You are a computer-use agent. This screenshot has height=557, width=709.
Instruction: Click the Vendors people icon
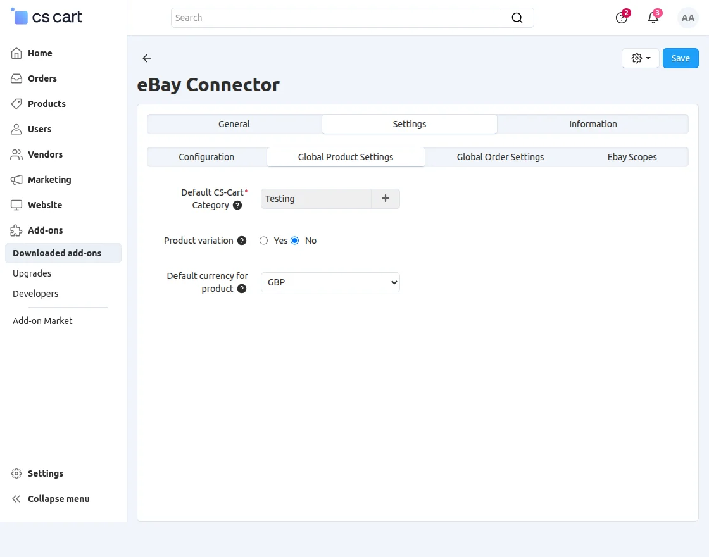[x=16, y=154]
